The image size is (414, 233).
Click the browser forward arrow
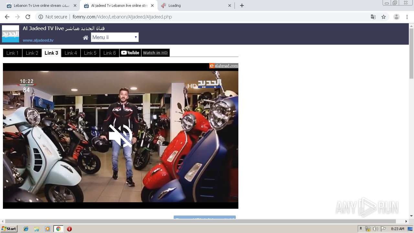point(17,17)
